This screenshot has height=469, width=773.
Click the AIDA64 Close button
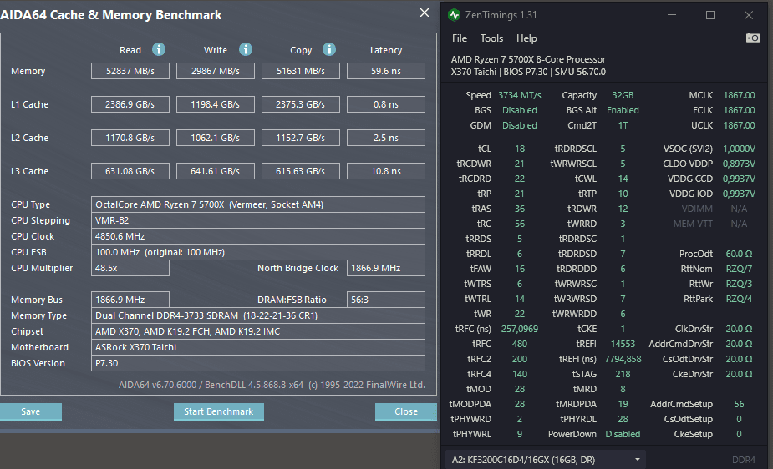[406, 411]
